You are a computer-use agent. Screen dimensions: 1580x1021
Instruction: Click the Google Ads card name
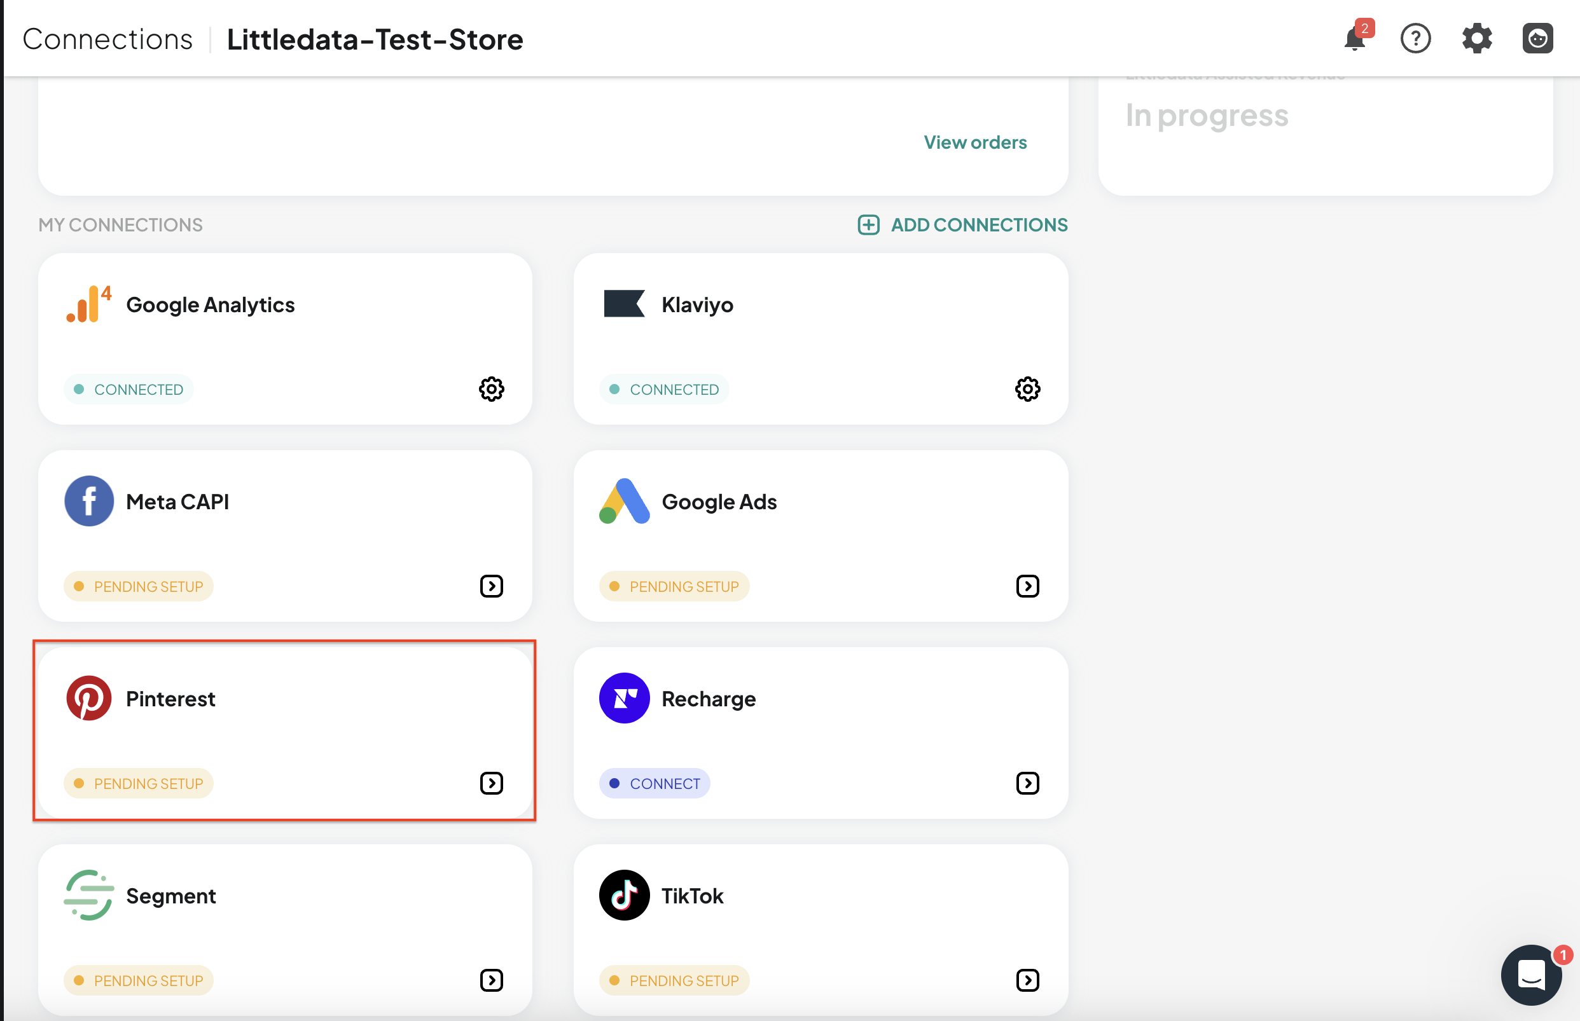[719, 501]
